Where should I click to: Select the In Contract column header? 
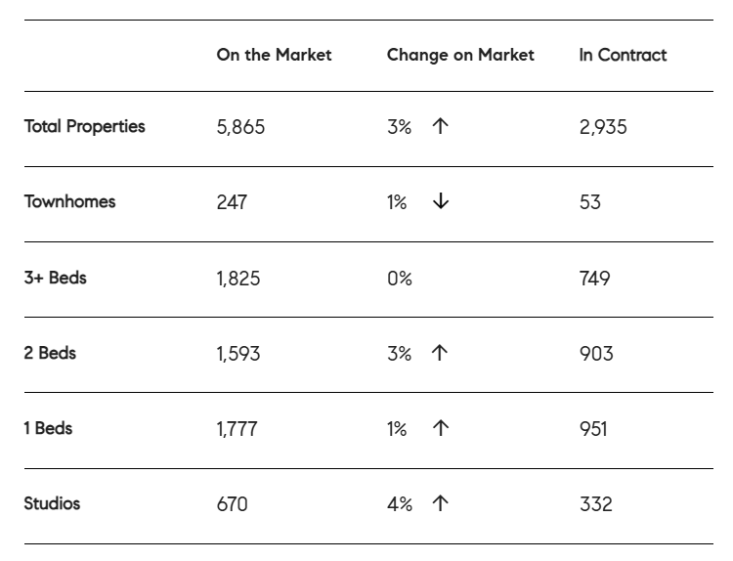623,55
